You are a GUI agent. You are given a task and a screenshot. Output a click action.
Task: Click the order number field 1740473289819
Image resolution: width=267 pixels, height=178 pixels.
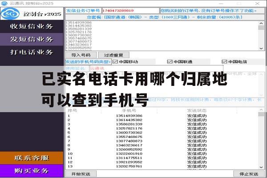(130, 11)
